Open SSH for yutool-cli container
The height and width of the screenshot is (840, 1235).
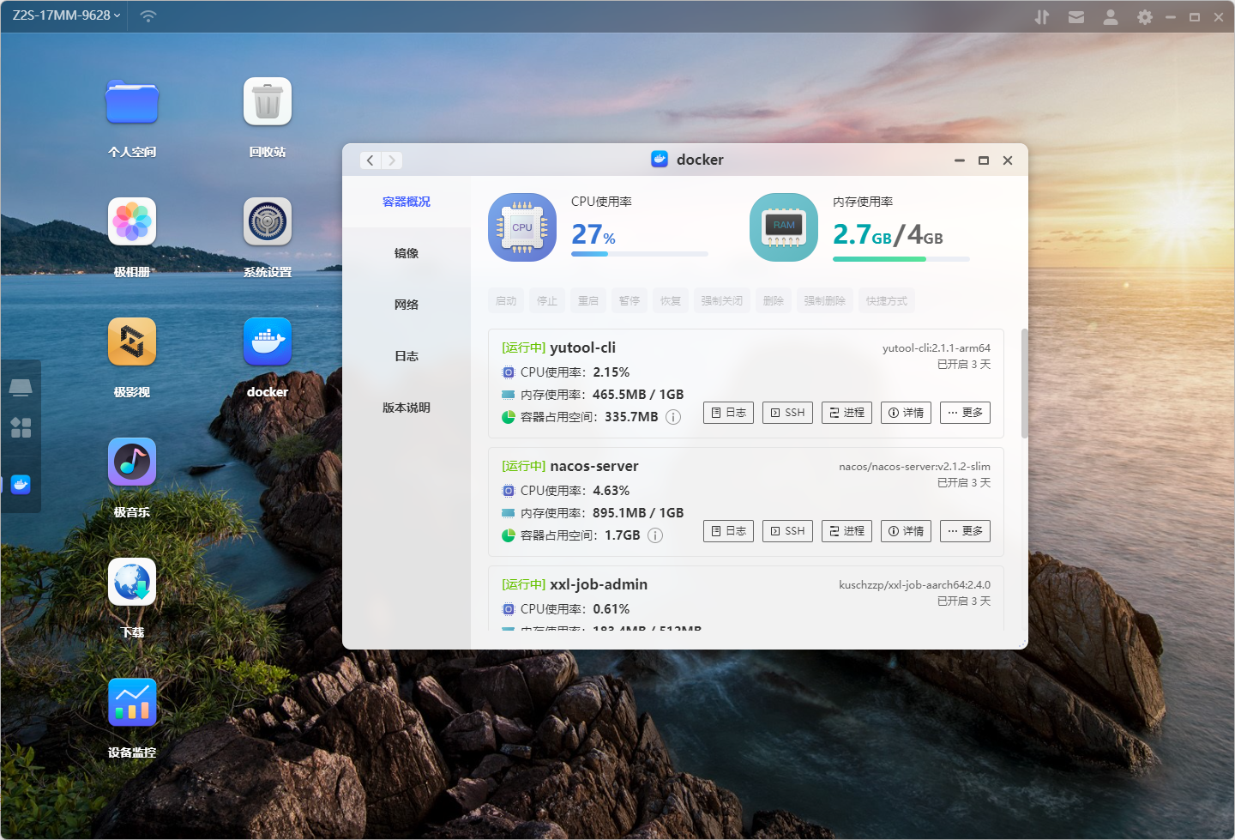pyautogui.click(x=787, y=413)
